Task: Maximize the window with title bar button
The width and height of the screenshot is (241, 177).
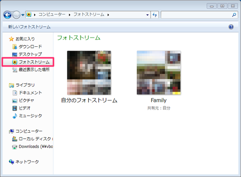Action: [x=222, y=6]
